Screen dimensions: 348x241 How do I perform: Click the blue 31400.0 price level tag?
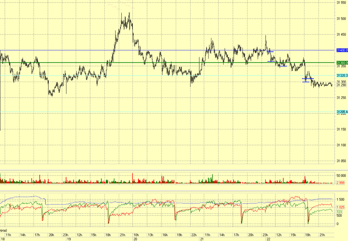pos(342,50)
